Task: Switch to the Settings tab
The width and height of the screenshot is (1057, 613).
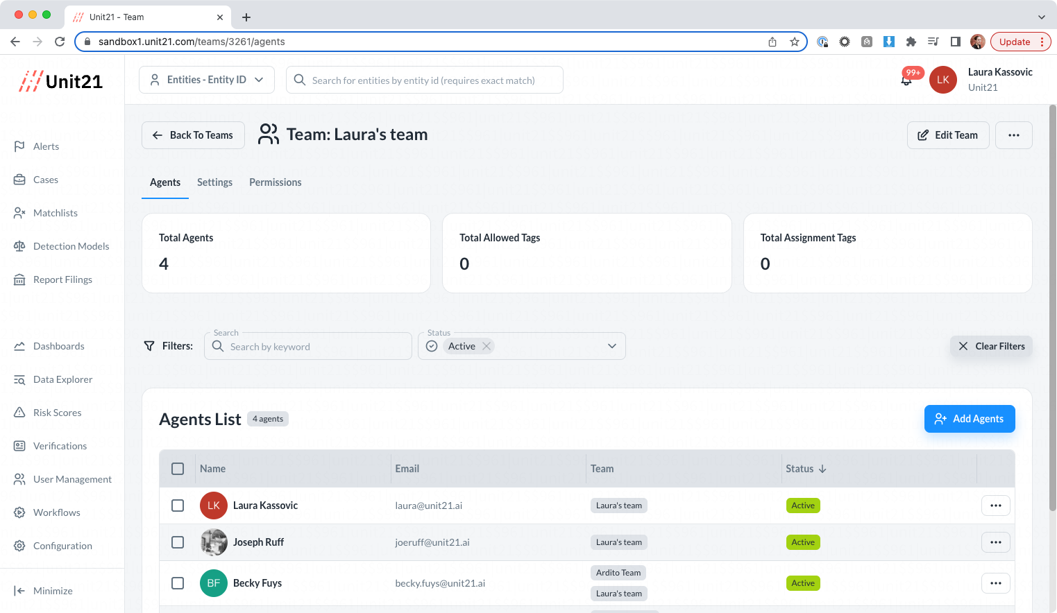Action: tap(214, 182)
